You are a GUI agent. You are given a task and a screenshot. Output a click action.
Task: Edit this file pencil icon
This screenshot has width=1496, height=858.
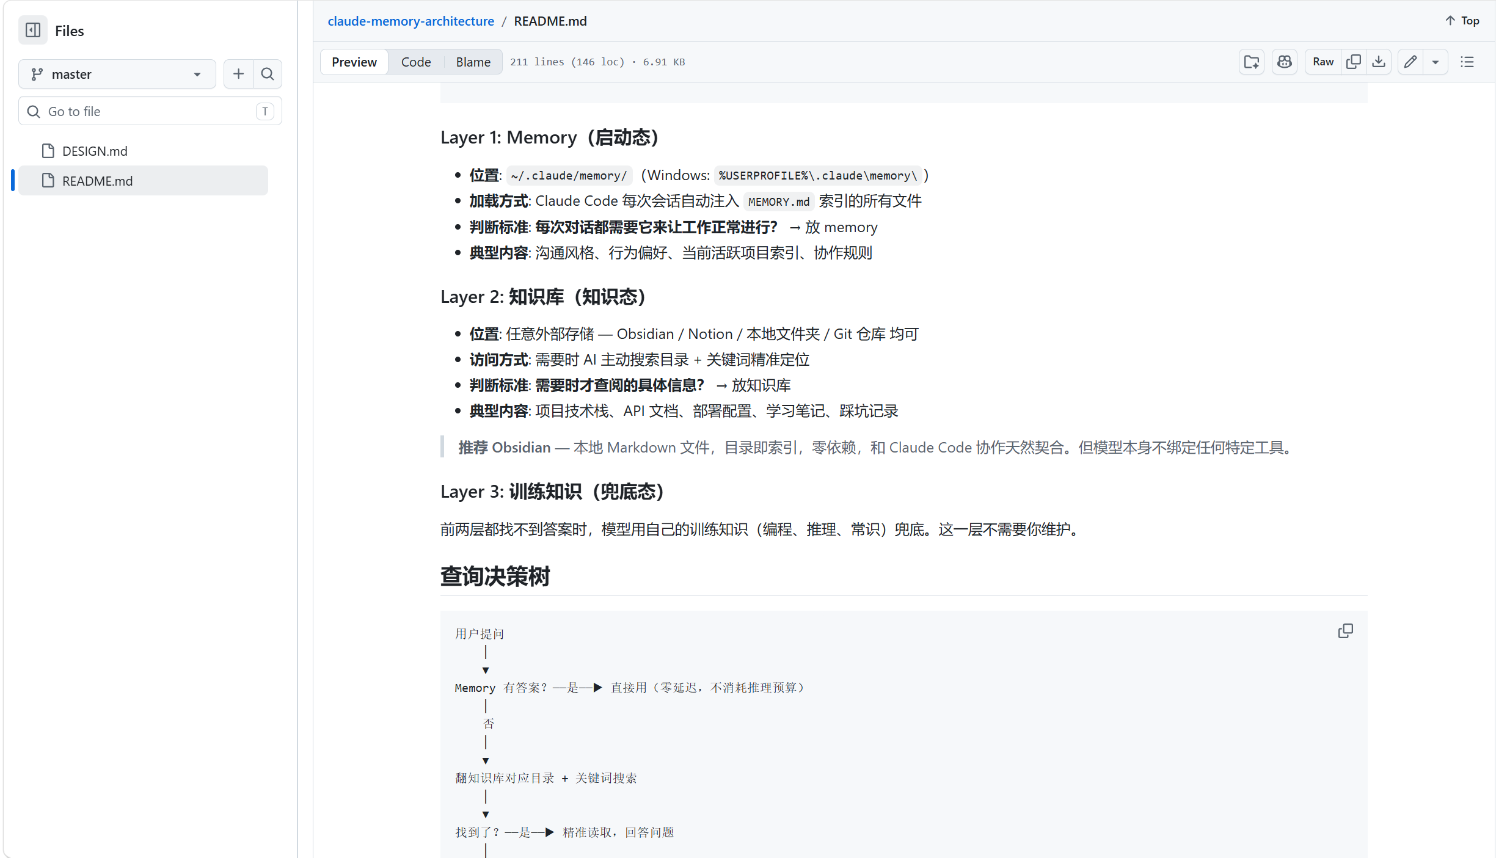(1410, 62)
